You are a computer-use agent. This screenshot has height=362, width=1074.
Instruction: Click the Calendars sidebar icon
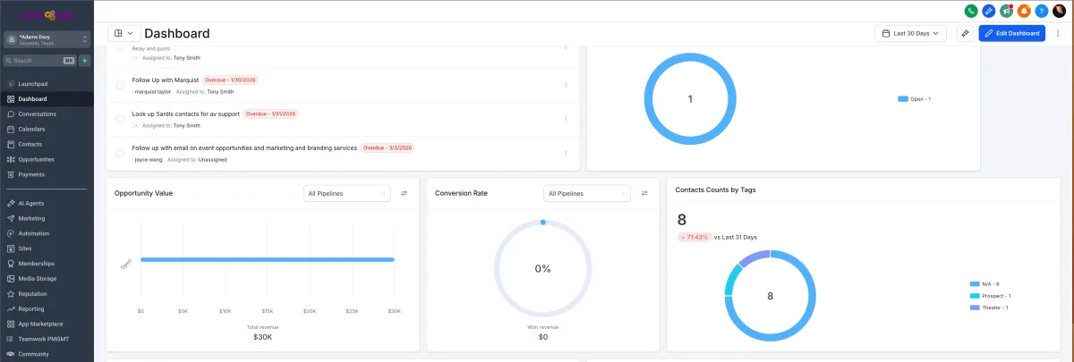11,129
